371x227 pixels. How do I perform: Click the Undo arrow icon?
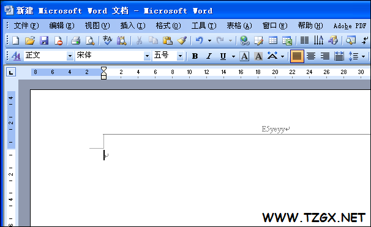199,40
